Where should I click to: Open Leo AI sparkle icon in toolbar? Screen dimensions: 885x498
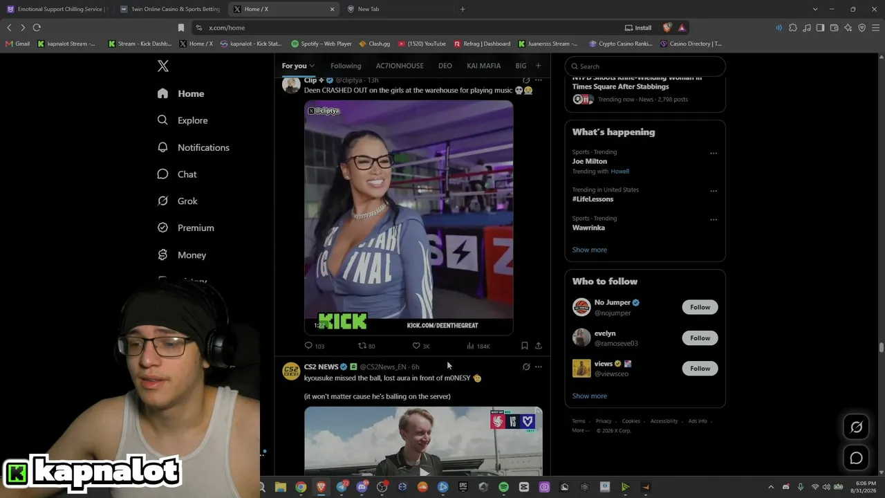(848, 28)
